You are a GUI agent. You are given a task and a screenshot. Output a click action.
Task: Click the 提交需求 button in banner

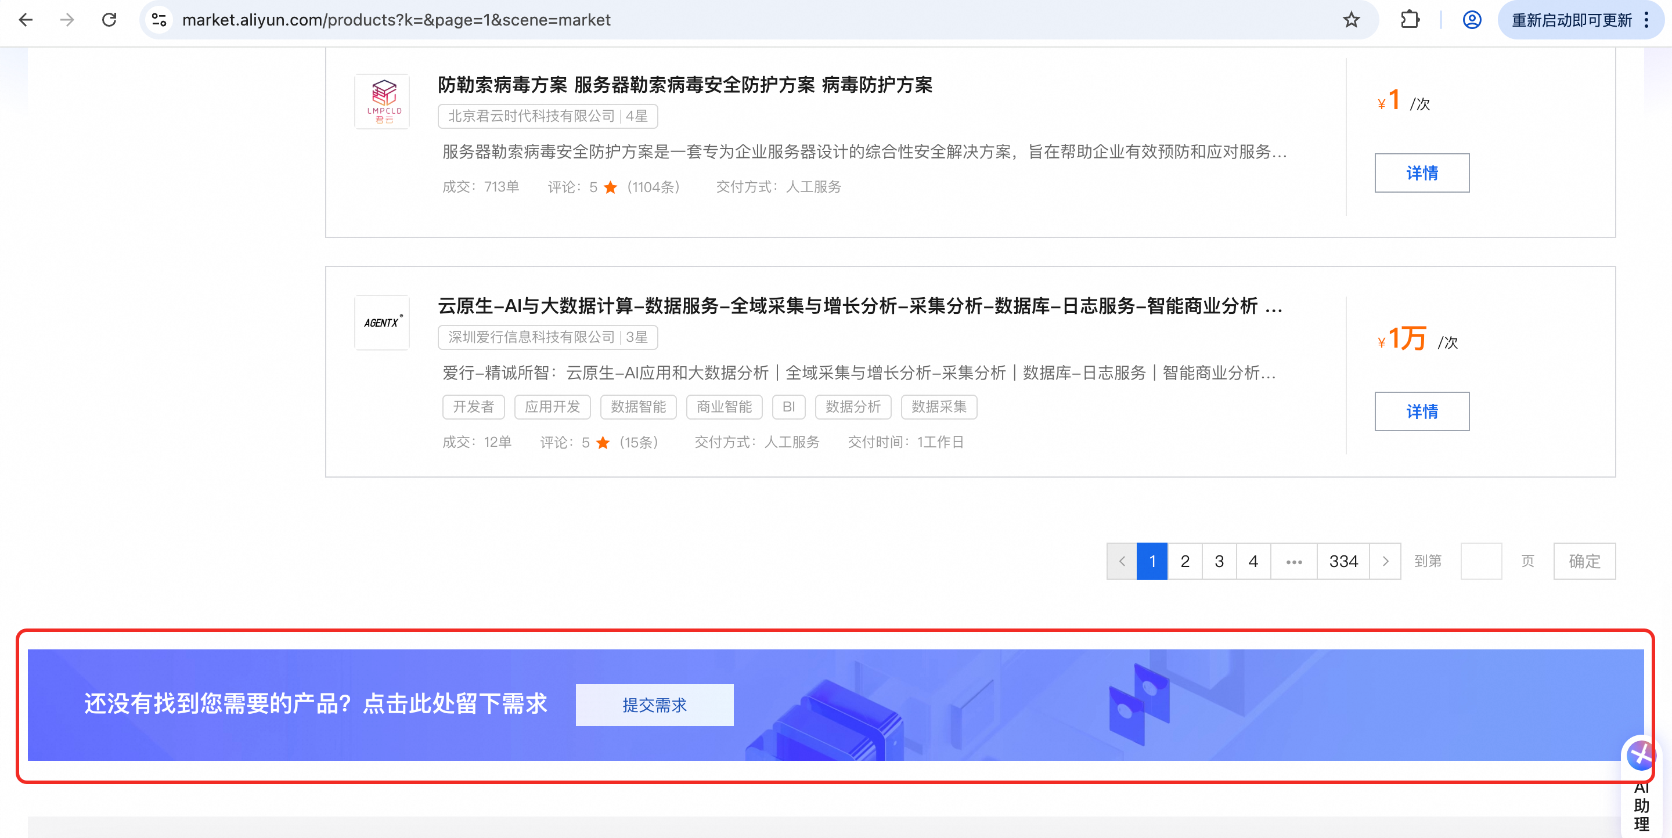654,705
